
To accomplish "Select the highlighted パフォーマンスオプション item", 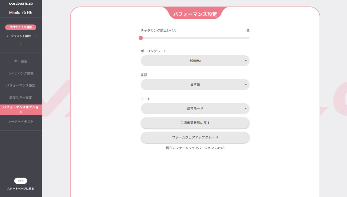I will coord(21,109).
